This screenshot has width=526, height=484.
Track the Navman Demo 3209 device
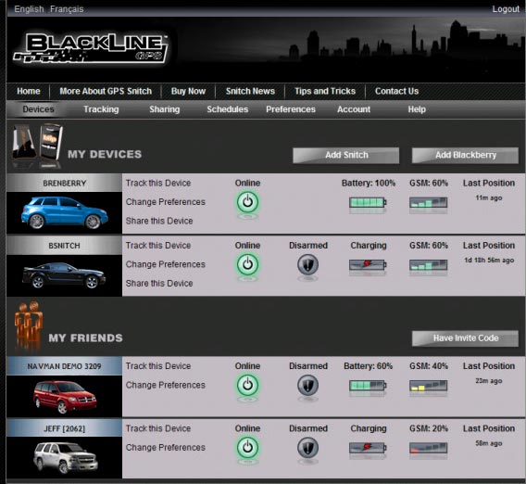click(158, 366)
